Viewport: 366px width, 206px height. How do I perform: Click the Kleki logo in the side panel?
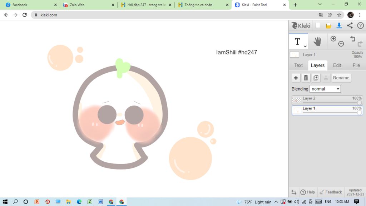point(301,25)
